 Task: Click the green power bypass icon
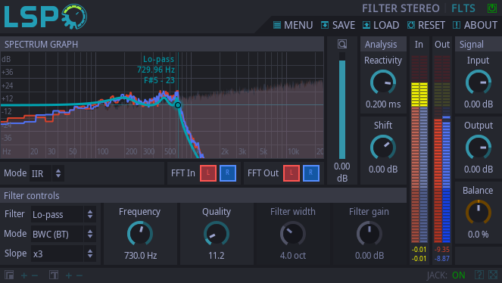[491, 8]
